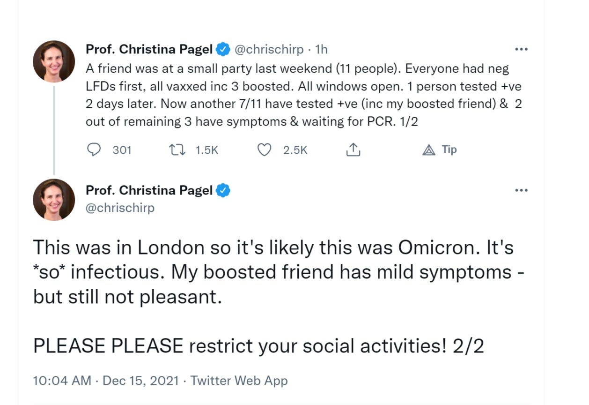The height and width of the screenshot is (405, 589).
Task: Click the 1h timestamp link
Action: [321, 49]
